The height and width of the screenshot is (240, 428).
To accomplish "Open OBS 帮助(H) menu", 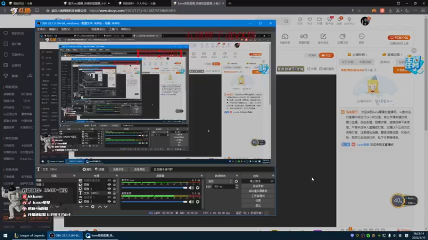I will 126,29.
